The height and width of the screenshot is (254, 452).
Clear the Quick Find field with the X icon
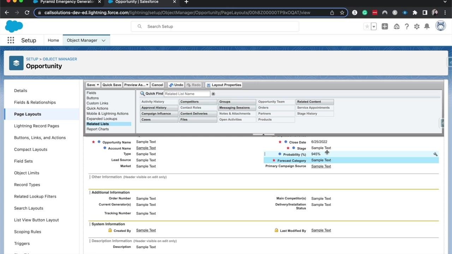(213, 94)
